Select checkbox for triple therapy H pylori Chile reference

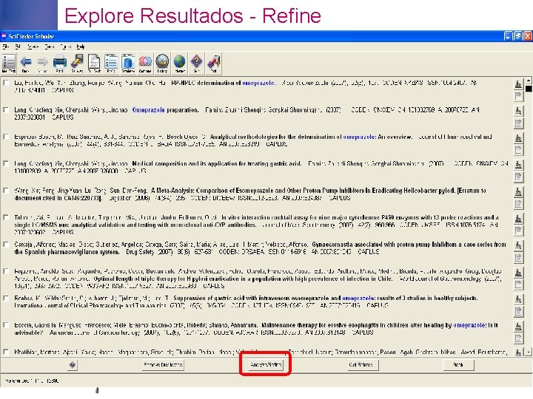[6, 271]
